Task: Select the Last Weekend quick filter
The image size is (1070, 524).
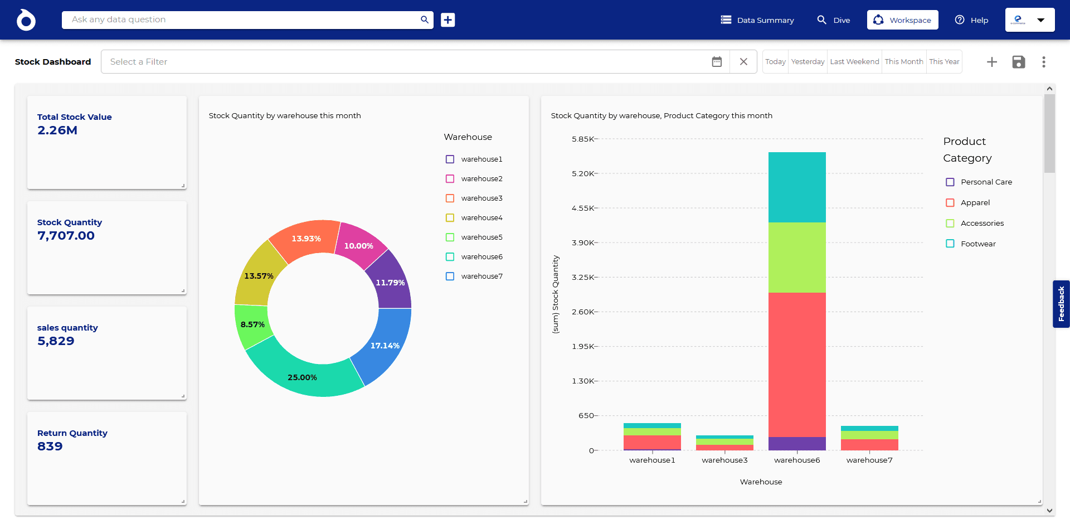Action: [854, 62]
